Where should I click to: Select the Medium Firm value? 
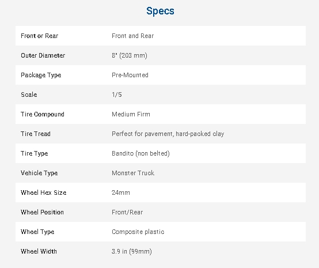[x=131, y=114]
